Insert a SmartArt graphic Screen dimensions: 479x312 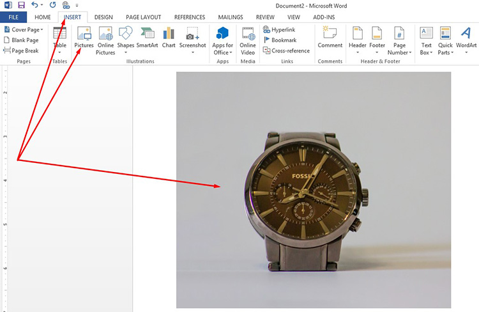(x=147, y=37)
